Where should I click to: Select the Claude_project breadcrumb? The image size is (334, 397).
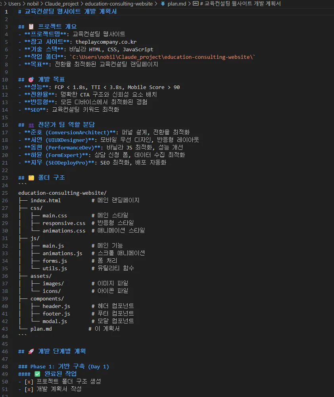[61, 4]
